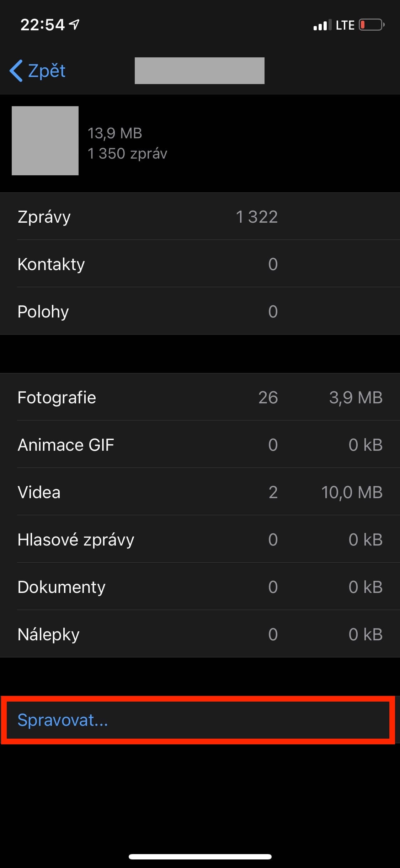This screenshot has height=868, width=400.
Task: Tap the location arrow status icon
Action: click(x=74, y=24)
